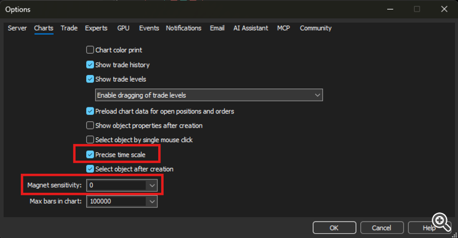Click into the Max bars in chart value field
The image size is (458, 238).
click(116, 201)
